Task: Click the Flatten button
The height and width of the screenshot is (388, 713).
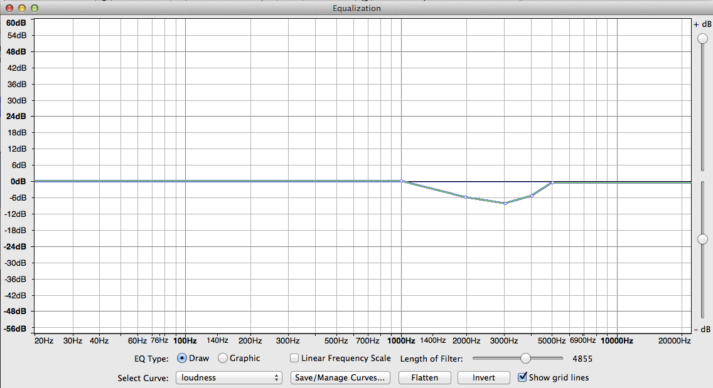Action: (x=425, y=377)
